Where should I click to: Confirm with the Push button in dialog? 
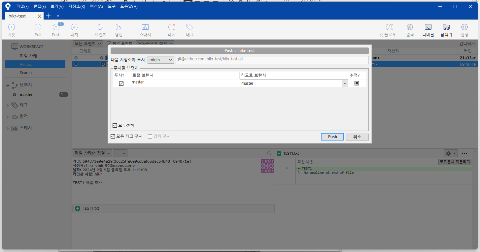coord(332,137)
